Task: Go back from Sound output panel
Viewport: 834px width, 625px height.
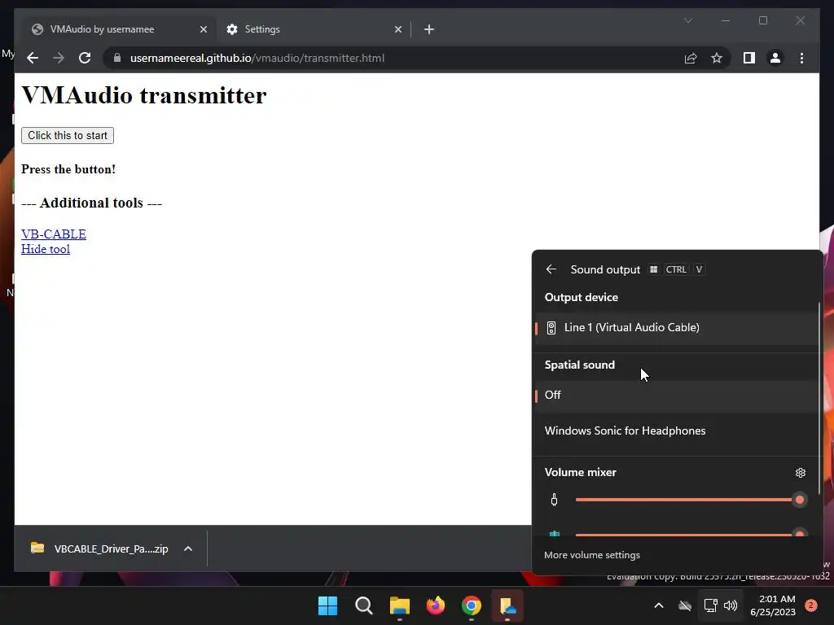Action: click(x=551, y=269)
